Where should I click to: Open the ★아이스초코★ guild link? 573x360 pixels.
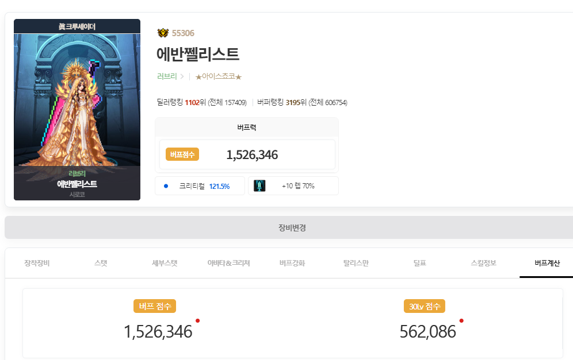pyautogui.click(x=219, y=76)
